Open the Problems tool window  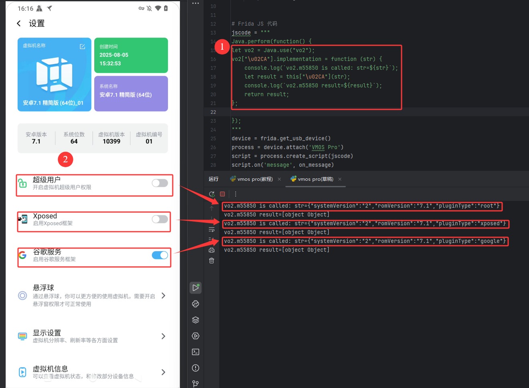point(196,368)
